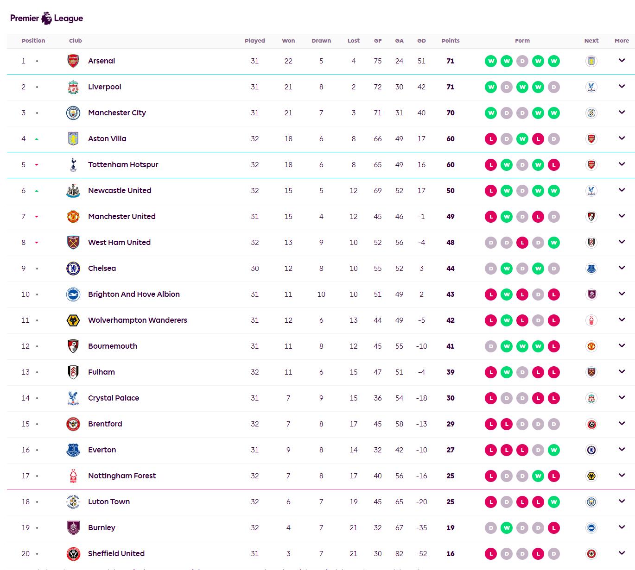The width and height of the screenshot is (635, 570).
Task: Expand the Manchester City row details
Action: pos(622,113)
